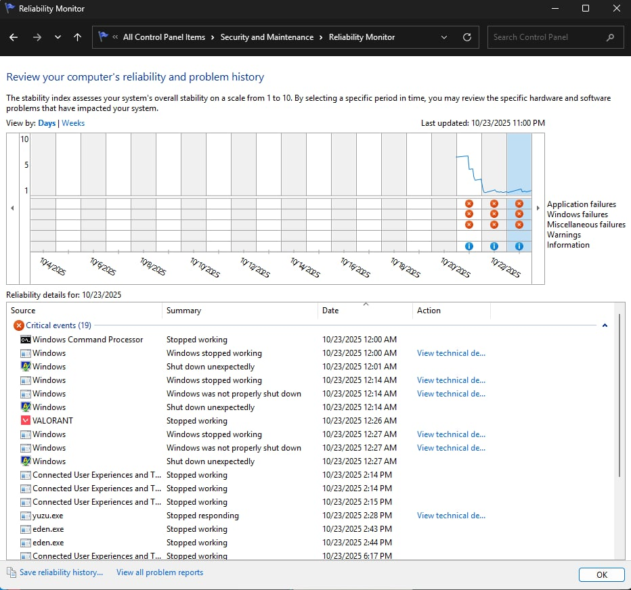The height and width of the screenshot is (590, 631).
Task: Click the Back navigation arrow
Action: click(14, 37)
